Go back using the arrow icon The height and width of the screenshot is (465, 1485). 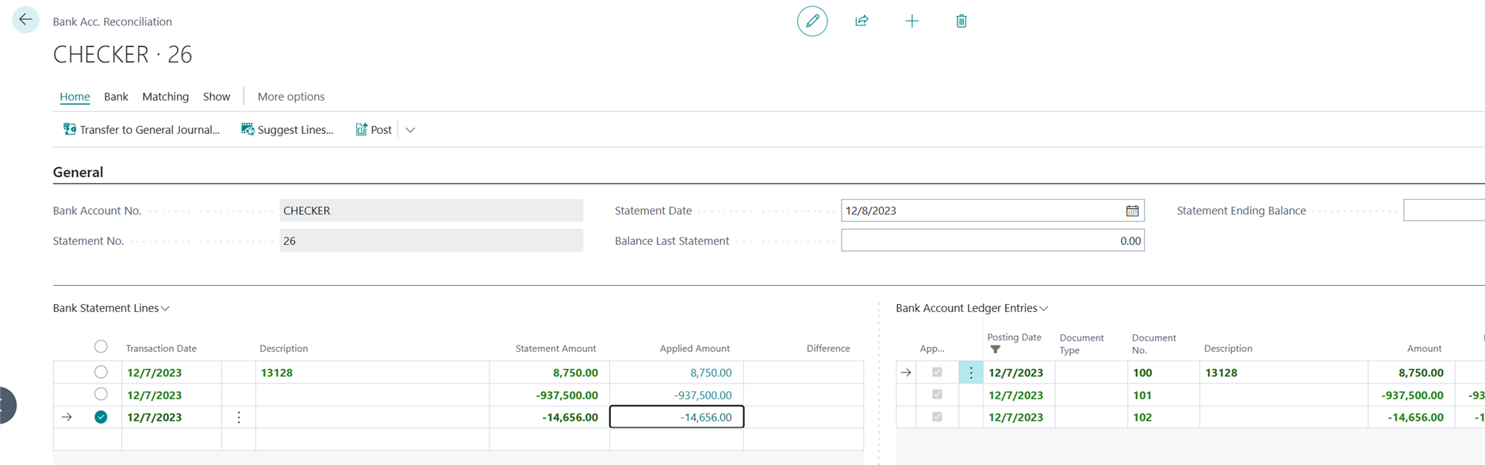25,20
